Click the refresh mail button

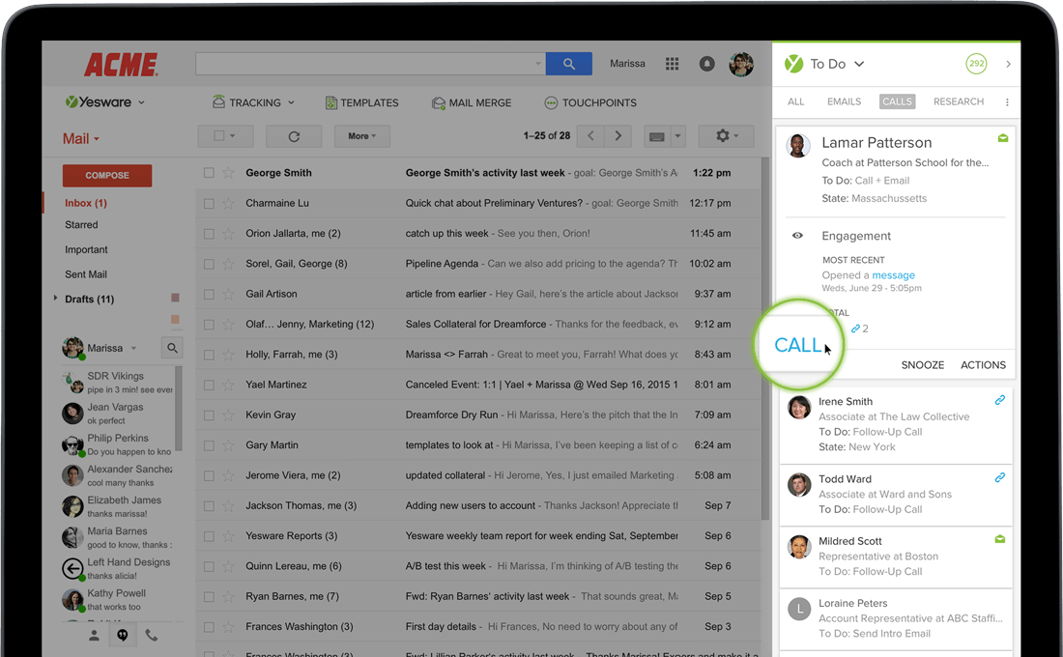click(x=294, y=136)
